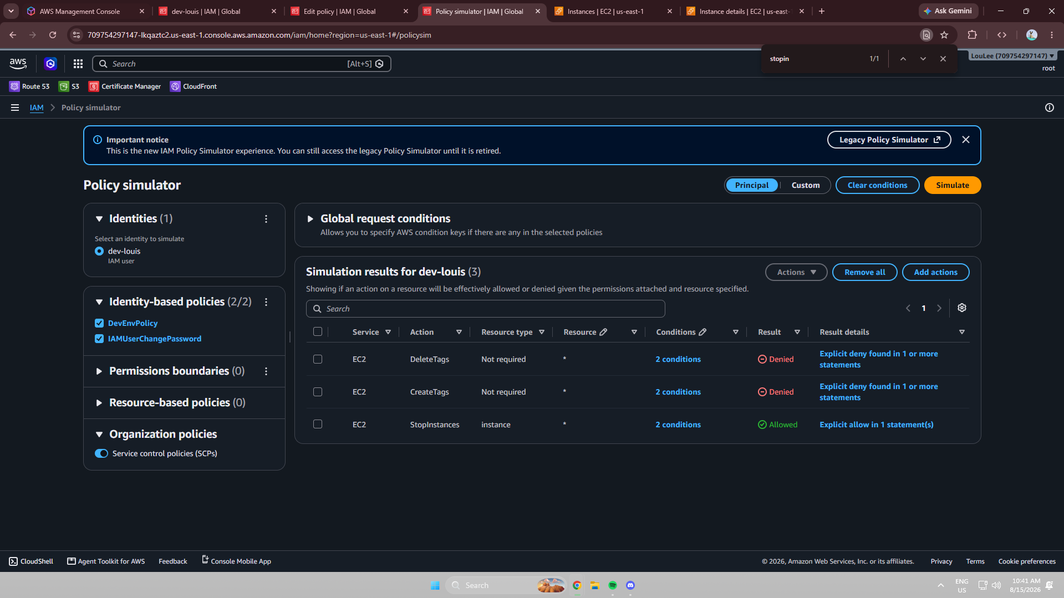Screen dimensions: 1064x598
Task: Click the browser reload icon
Action: coord(53,35)
